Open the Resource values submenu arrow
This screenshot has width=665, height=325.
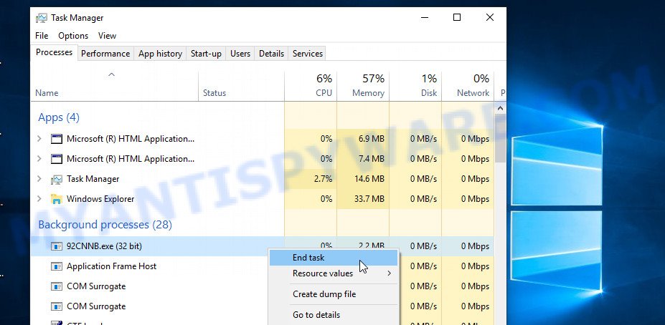coord(389,273)
